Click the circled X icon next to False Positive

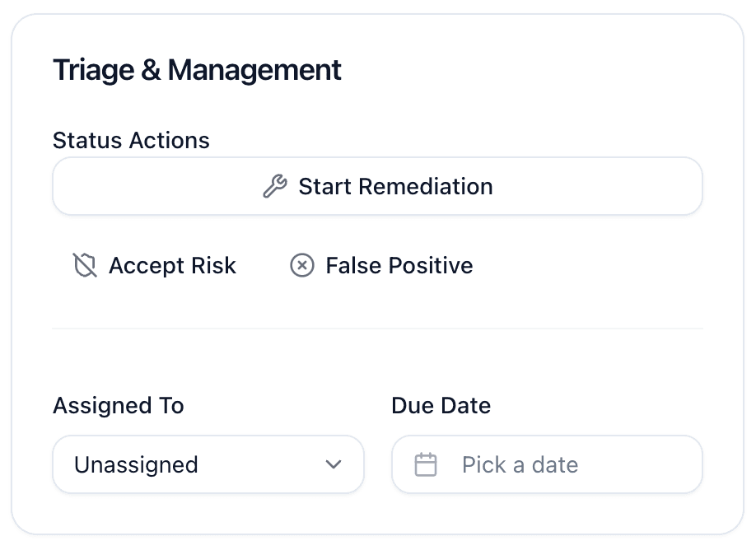pos(302,265)
